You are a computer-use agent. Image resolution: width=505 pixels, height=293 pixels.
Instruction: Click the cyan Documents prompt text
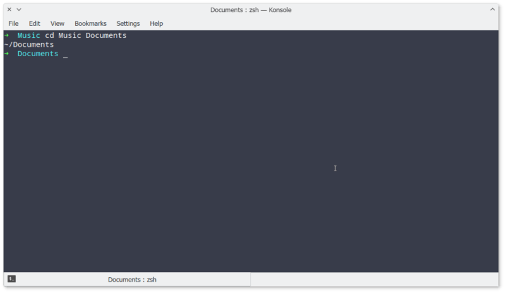pyautogui.click(x=38, y=54)
